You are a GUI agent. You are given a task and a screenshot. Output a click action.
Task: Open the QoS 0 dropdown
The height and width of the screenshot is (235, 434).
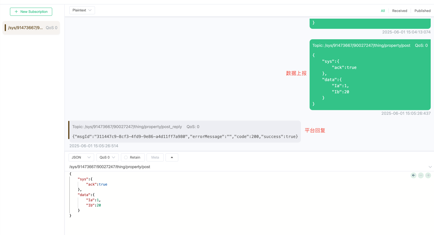(107, 157)
